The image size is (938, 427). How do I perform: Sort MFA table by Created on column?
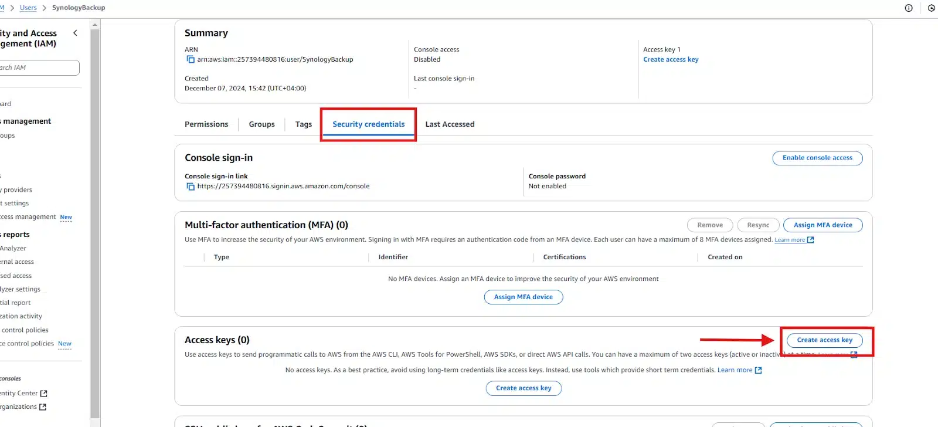[725, 257]
